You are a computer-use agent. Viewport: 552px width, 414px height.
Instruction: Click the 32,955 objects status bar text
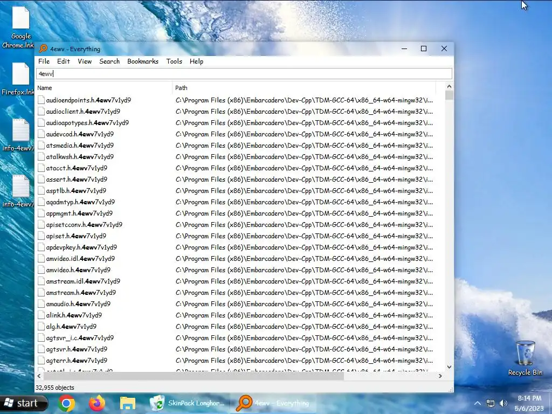coord(54,388)
